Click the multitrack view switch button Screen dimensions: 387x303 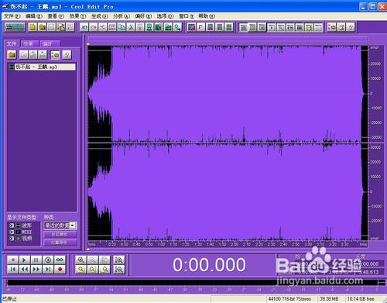click(15, 27)
